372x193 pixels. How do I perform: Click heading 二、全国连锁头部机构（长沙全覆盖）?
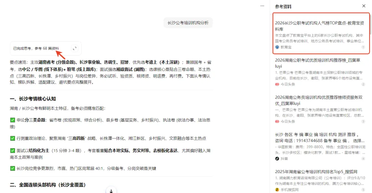coord(48,185)
